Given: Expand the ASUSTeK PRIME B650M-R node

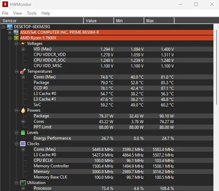Looking at the screenshot, I should click(x=10, y=32).
